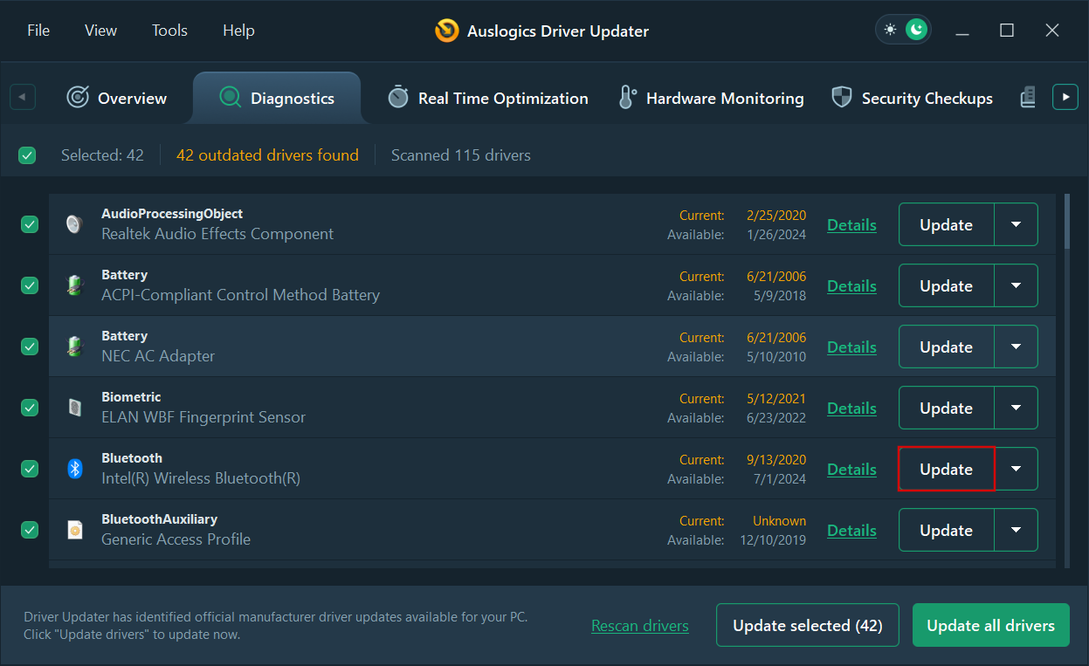Screen dimensions: 1089x666
Task: Expand Update options for Realtek Audio Effects Component
Action: (x=1017, y=224)
